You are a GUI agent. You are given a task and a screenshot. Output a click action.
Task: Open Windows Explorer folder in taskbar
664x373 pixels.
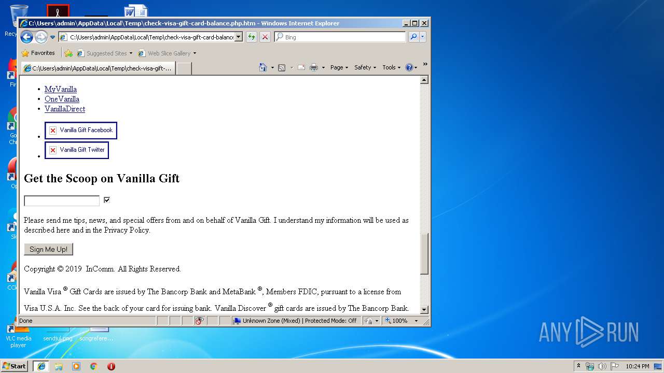(59, 366)
